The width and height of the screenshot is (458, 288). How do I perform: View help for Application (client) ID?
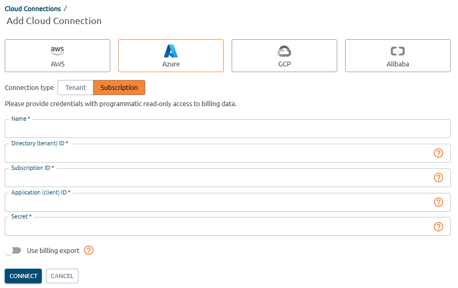(438, 202)
